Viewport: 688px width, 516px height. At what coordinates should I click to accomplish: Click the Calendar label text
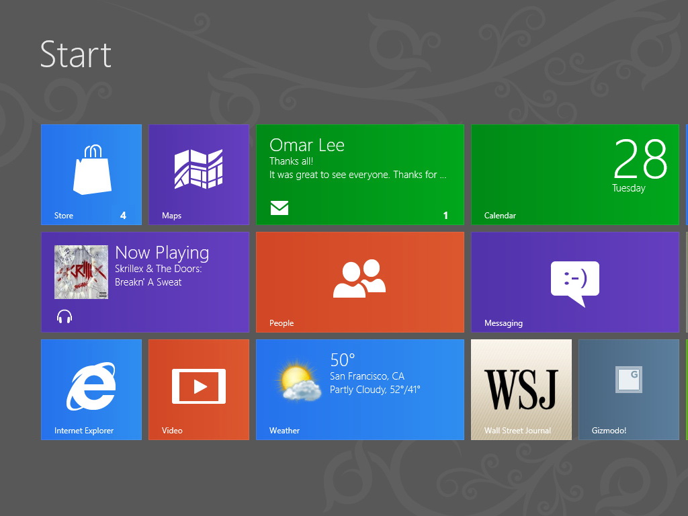(x=500, y=216)
